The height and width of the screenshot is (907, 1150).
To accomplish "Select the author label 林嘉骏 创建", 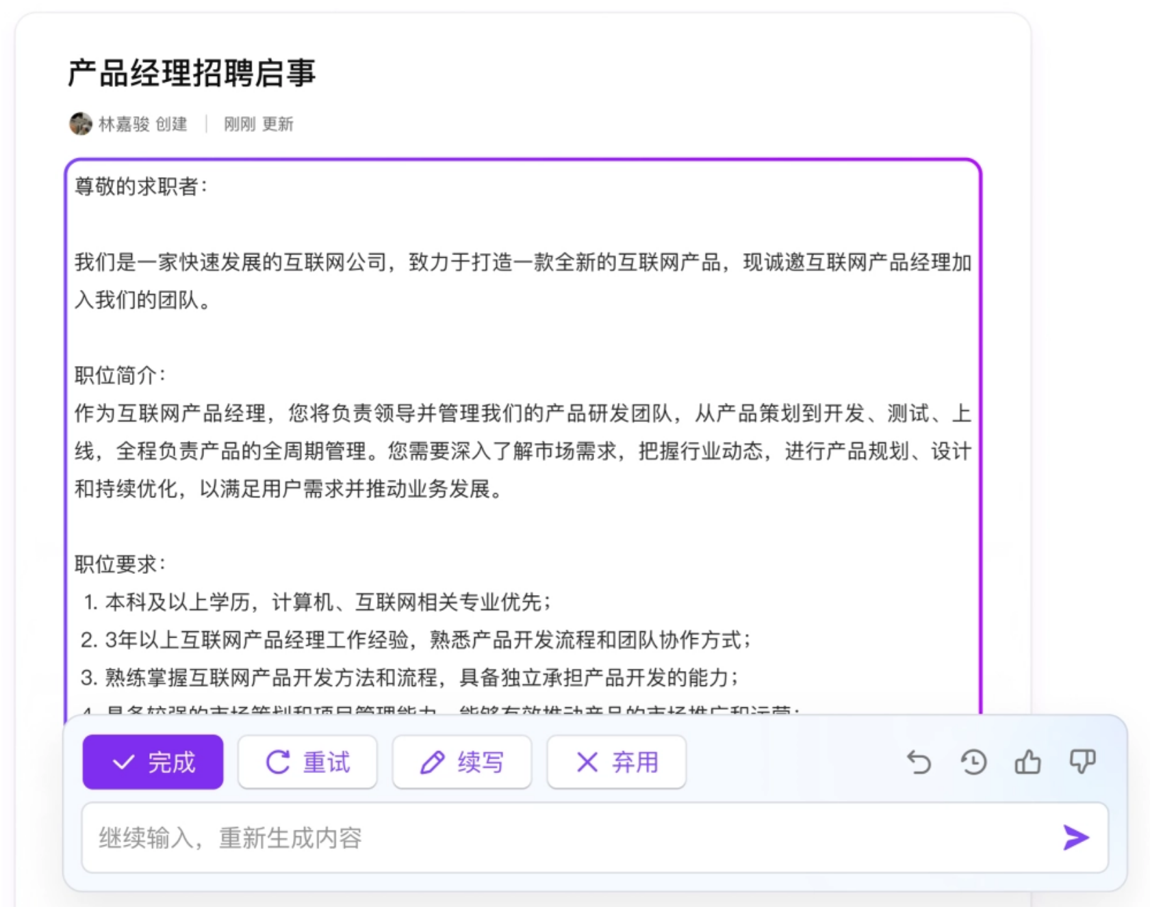I will pos(142,124).
